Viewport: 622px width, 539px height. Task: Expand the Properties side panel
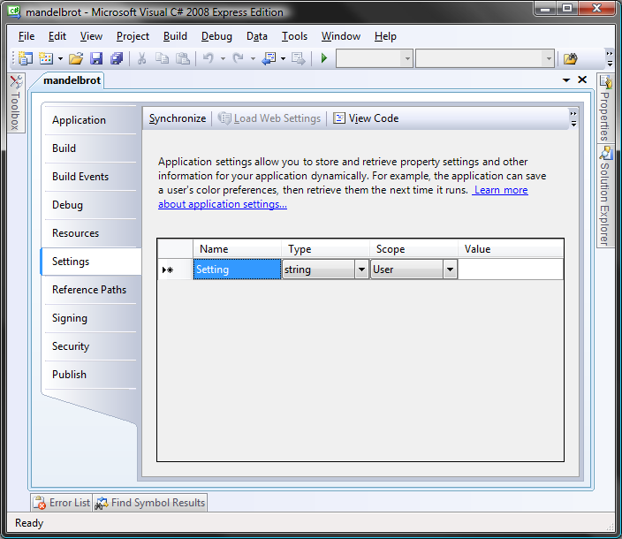coord(605,108)
